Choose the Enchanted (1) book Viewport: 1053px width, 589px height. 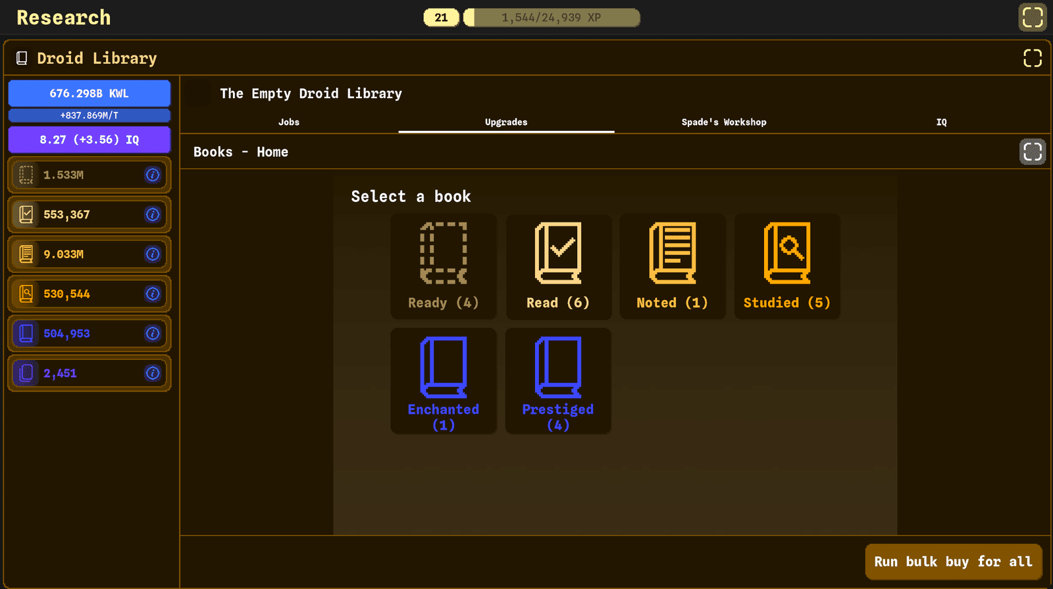click(444, 381)
